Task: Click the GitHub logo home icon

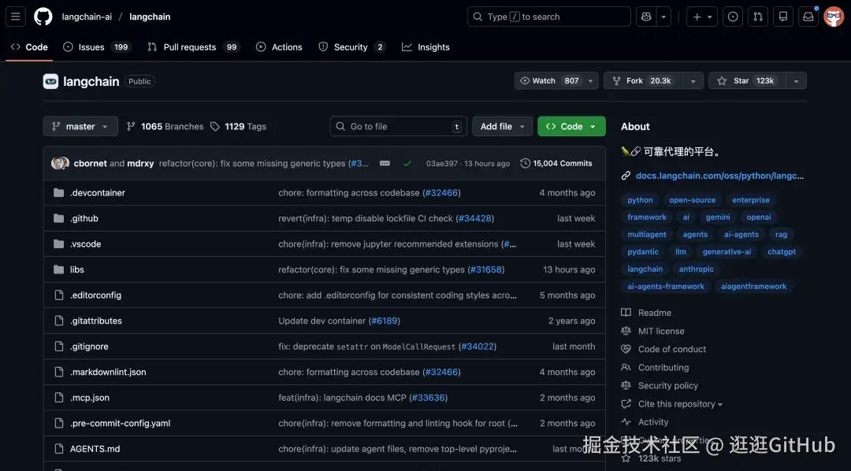Action: [43, 17]
